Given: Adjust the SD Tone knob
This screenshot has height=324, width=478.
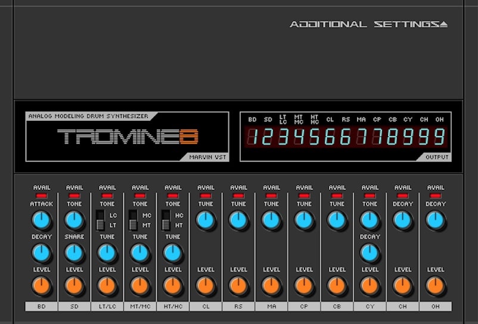Looking at the screenshot, I should [x=75, y=220].
